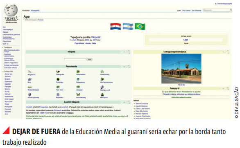Open the Augusto Roa Bastos article

[x=143, y=116]
